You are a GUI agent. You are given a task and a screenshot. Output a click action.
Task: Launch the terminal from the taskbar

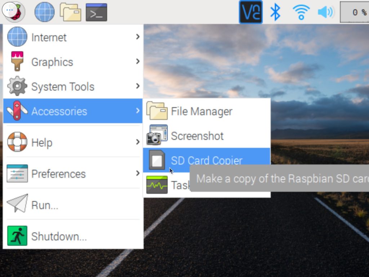[96, 12]
